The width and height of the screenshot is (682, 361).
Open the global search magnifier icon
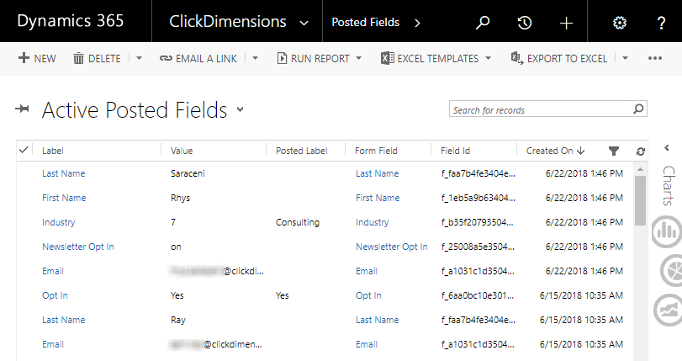pos(483,22)
